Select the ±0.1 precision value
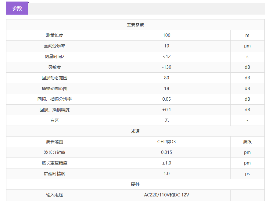Image resolution: width=276 pixels, height=201 pixels. (x=167, y=110)
